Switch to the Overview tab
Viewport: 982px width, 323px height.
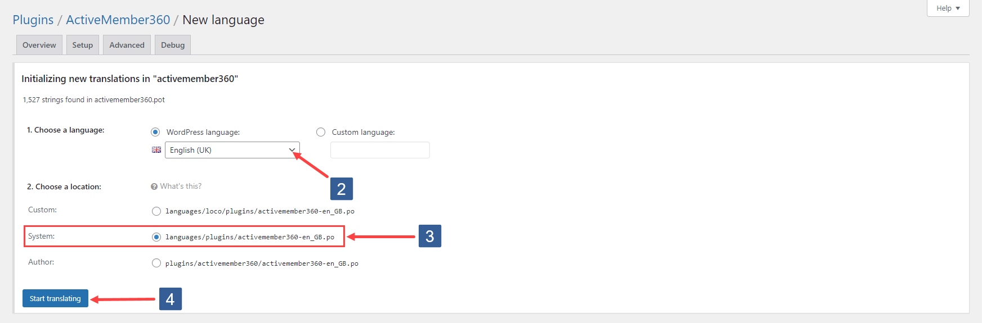pyautogui.click(x=39, y=45)
